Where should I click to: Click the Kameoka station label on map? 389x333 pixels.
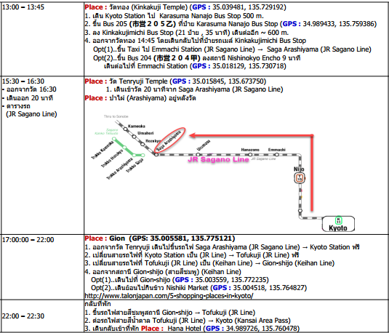(137, 127)
